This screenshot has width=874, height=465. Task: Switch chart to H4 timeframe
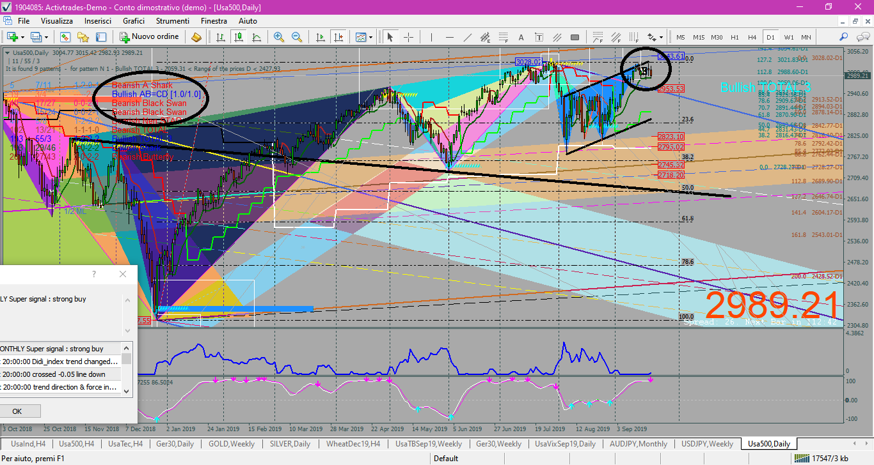[752, 37]
